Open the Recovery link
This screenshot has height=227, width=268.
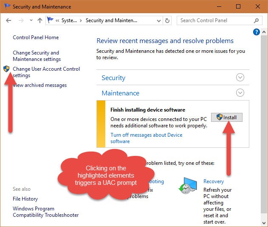[x=214, y=181]
